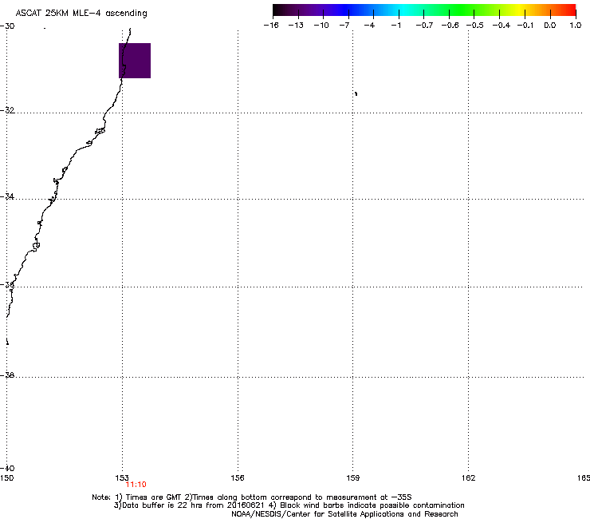Click the latitude -34 axis label
Screen dimensions: 590x519
(7, 196)
